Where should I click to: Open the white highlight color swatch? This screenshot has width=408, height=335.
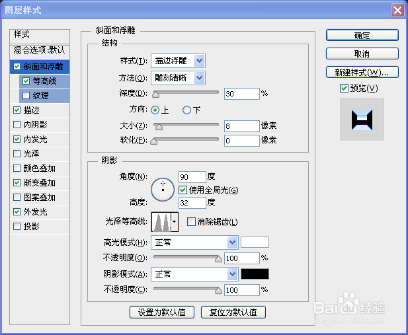pyautogui.click(x=255, y=242)
